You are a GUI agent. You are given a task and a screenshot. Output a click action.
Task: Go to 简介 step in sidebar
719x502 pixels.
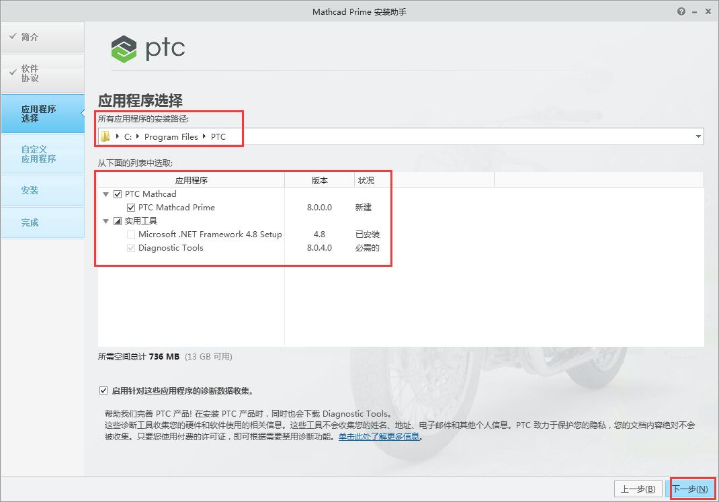pyautogui.click(x=42, y=37)
